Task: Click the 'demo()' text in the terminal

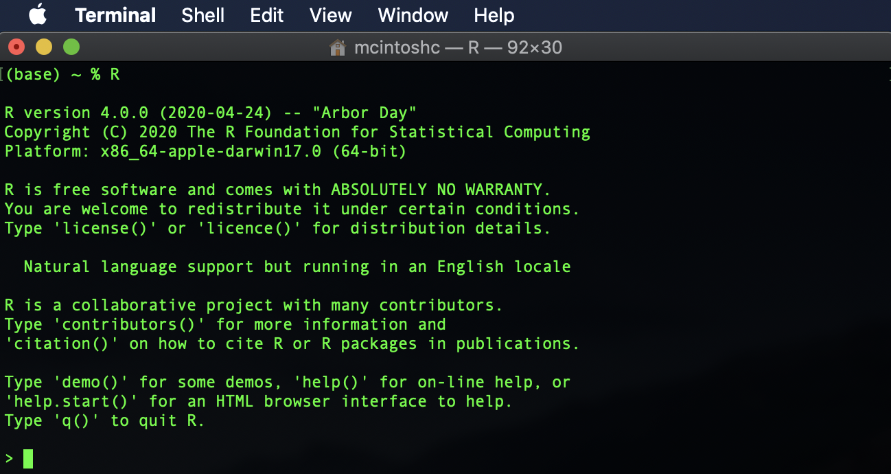Action: pyautogui.click(x=91, y=382)
